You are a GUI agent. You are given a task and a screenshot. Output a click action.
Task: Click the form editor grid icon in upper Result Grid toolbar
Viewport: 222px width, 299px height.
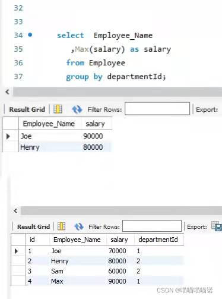point(58,109)
